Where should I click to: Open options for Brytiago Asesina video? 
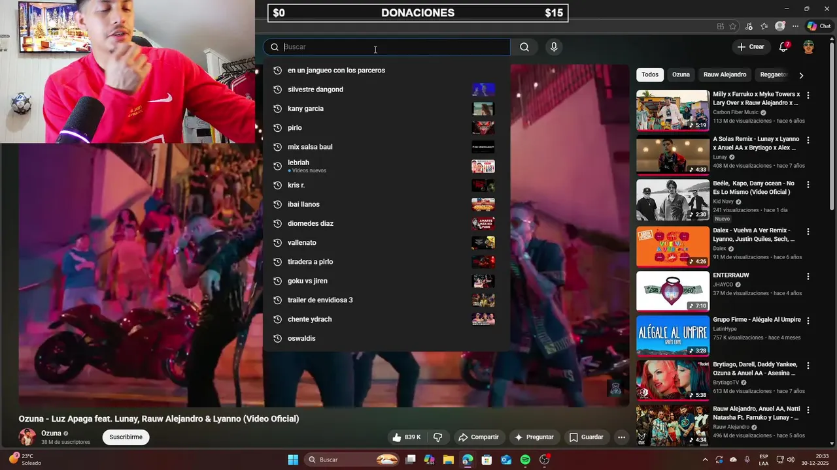[x=808, y=366]
